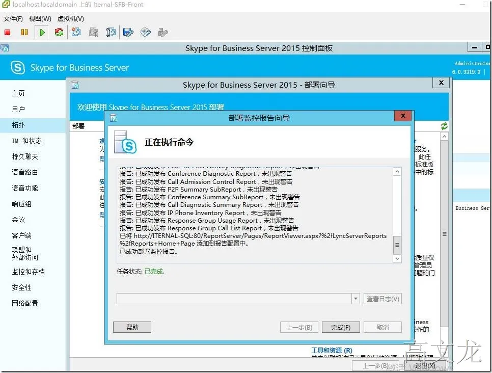Click the red Stop VM toolbar icon
The height and width of the screenshot is (373, 492).
[x=8, y=32]
